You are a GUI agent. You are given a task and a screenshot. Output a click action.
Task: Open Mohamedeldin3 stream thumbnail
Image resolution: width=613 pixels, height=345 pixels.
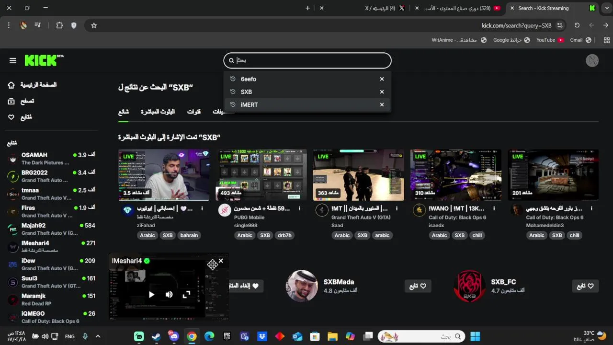[x=553, y=175]
